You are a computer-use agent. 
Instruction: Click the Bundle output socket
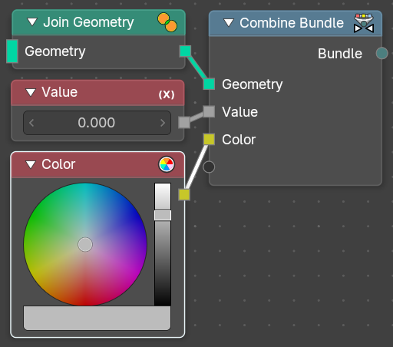tap(382, 53)
